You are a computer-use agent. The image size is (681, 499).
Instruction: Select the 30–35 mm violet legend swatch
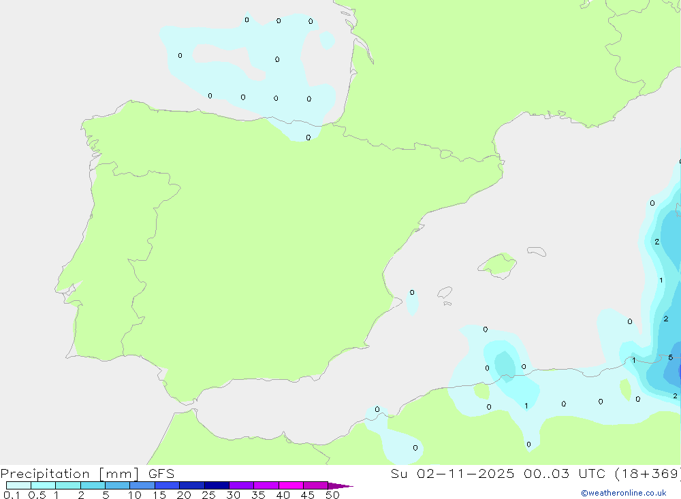coord(242,485)
